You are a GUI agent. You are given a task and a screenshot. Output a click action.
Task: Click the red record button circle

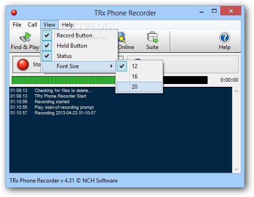click(23, 64)
